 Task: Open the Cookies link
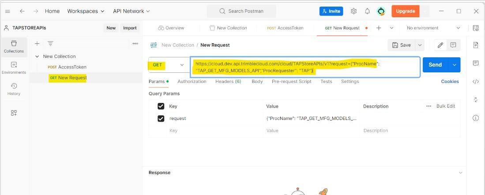[x=450, y=82]
